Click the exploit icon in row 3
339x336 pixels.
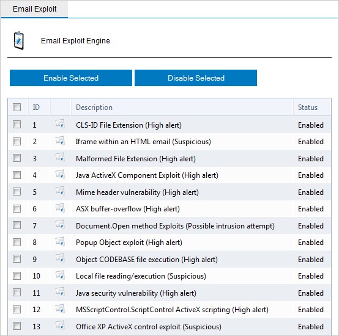tap(60, 157)
